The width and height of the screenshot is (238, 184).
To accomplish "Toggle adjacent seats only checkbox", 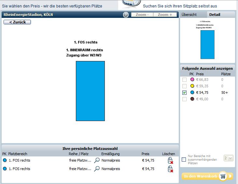I will [x=184, y=159].
